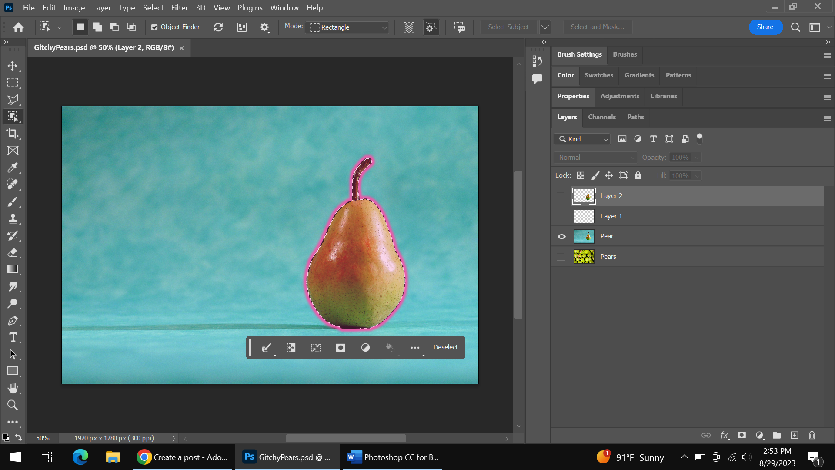Switch to the Channels tab

[601, 117]
